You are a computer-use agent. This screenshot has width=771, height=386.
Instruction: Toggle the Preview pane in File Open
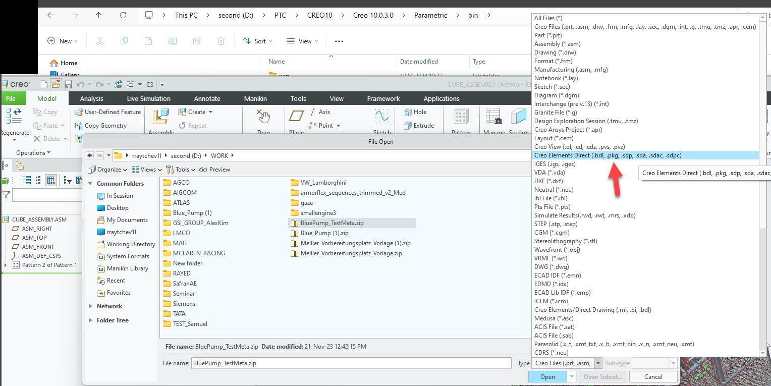(x=214, y=170)
